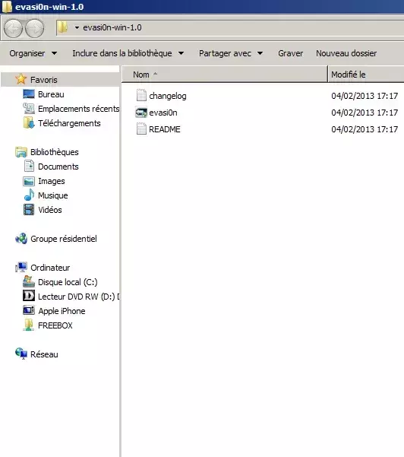Click the Emplacements récents icon
Viewport: 404px width, 457px height.
pyautogui.click(x=29, y=109)
